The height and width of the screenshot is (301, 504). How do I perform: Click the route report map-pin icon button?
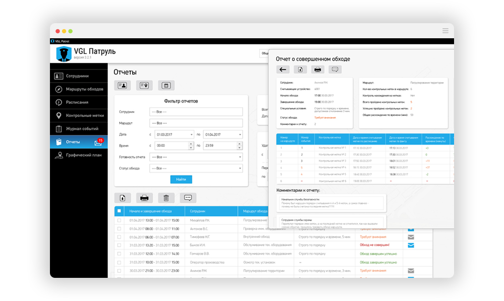click(144, 86)
